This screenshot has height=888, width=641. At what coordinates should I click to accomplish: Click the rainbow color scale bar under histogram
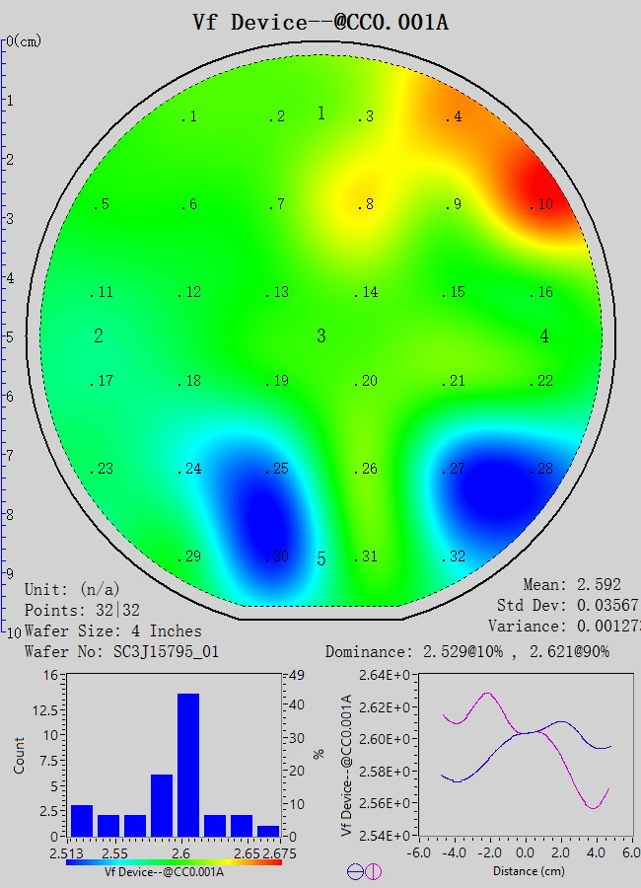pos(174,861)
